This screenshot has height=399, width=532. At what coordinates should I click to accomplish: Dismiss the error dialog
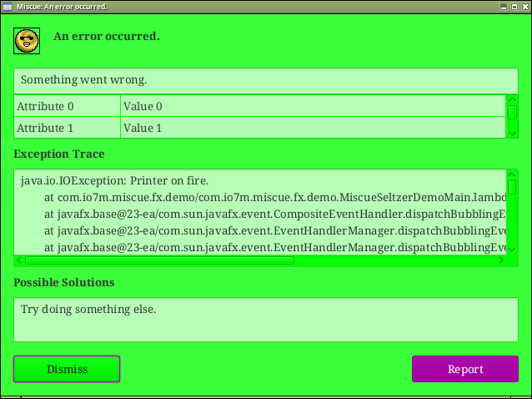pyautogui.click(x=67, y=369)
